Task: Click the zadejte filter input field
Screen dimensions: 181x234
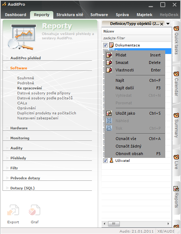Action: pos(136,38)
